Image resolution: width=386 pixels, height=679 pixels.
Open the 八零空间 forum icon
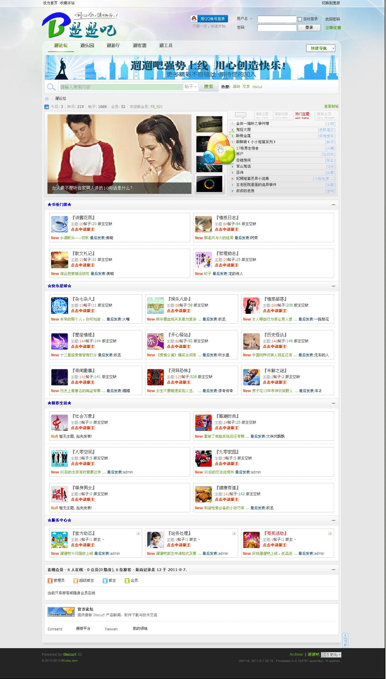tap(60, 458)
